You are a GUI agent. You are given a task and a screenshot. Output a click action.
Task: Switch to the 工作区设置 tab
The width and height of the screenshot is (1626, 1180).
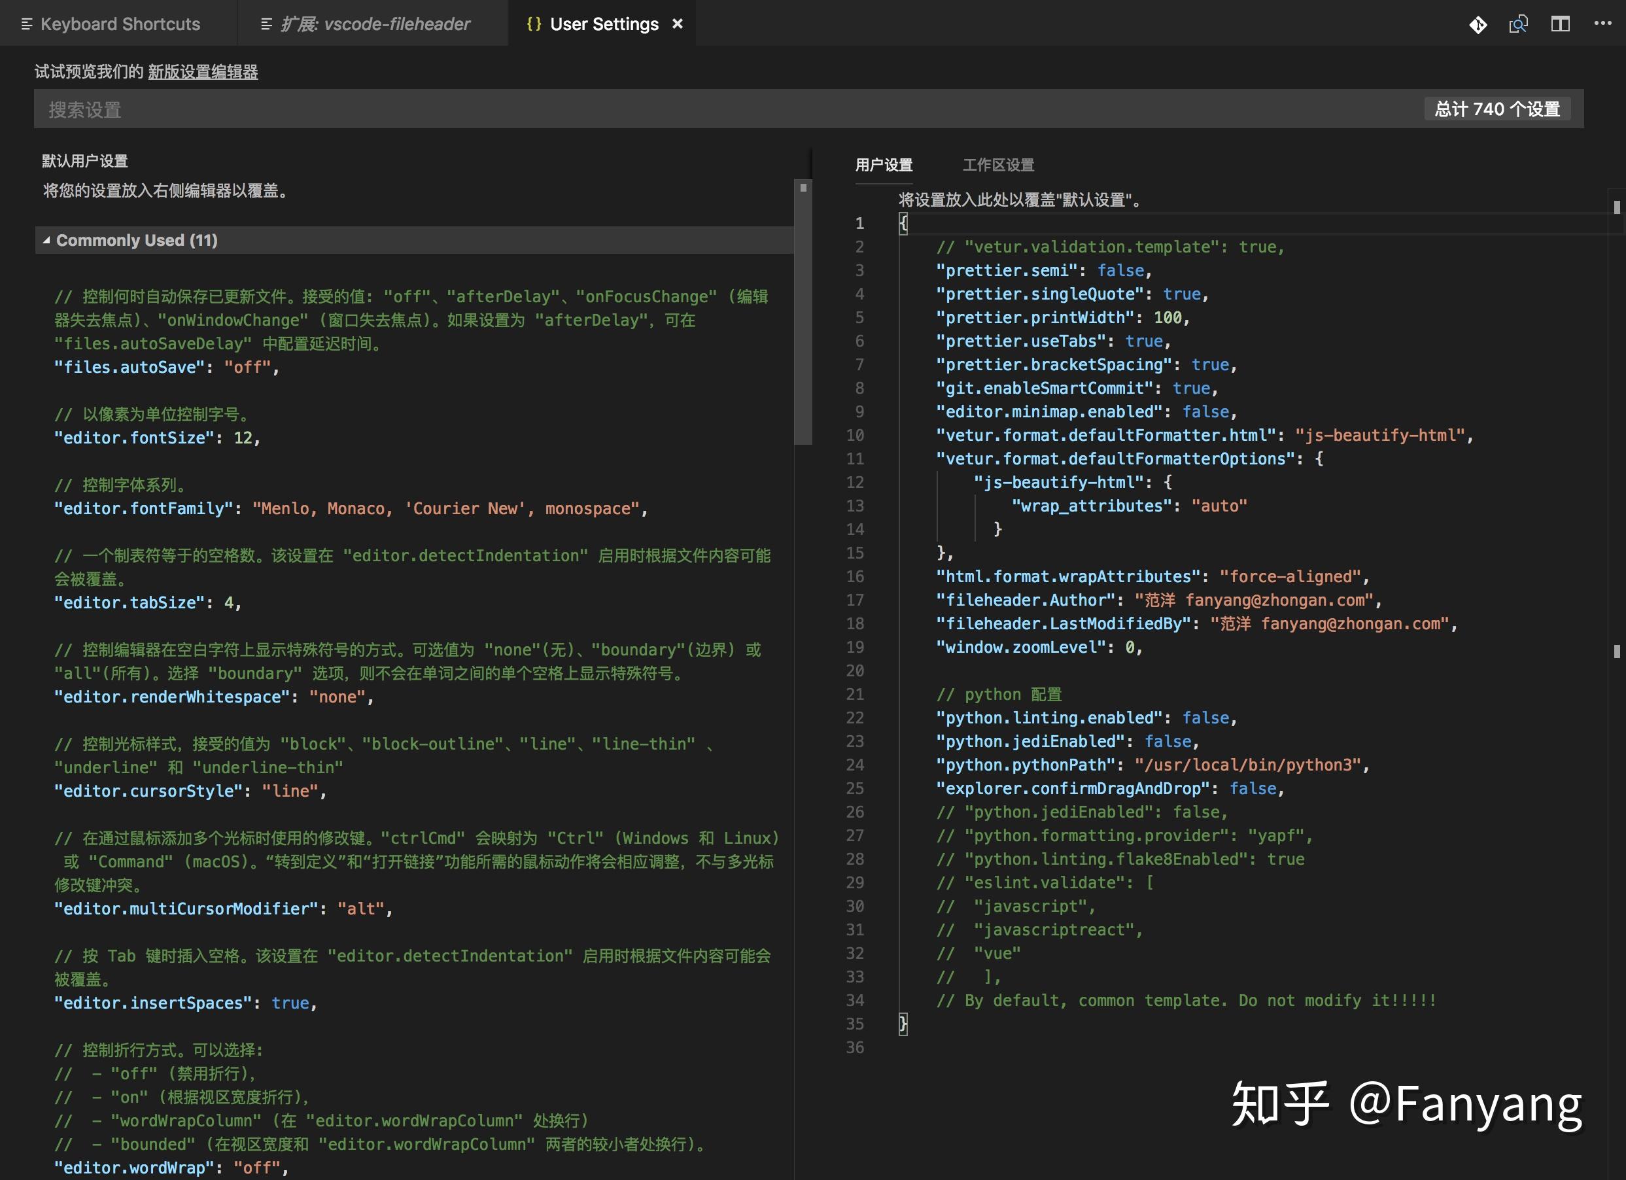point(999,165)
